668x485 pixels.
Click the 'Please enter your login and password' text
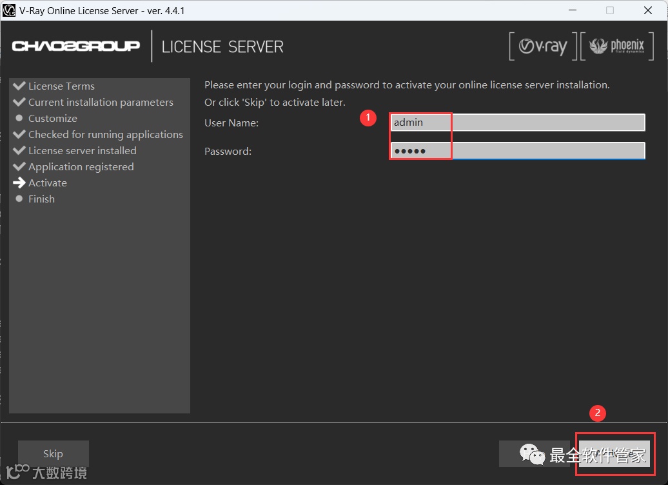(407, 85)
